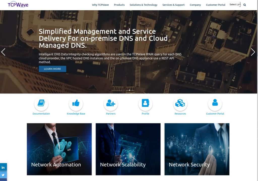Open the Products menu item
This screenshot has height=181, width=258.
119,5
